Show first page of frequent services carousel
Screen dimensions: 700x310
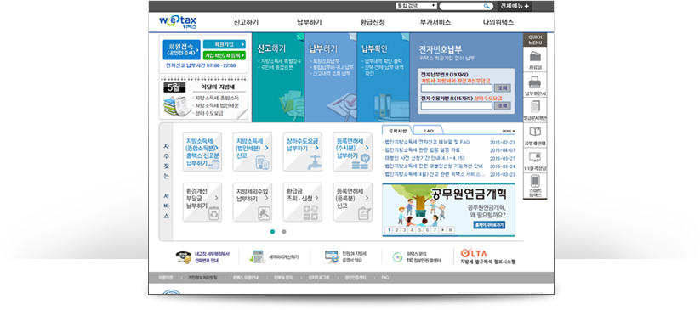272,232
